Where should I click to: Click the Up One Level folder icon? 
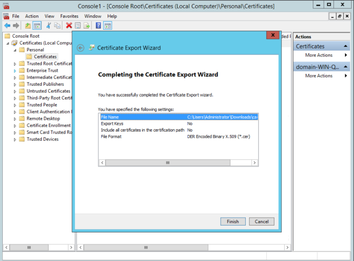pyautogui.click(x=27, y=26)
